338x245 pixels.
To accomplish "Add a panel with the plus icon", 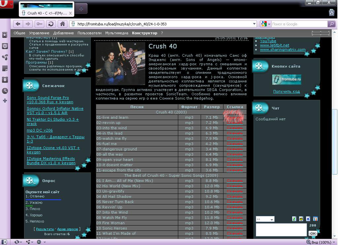I will point(5,101).
